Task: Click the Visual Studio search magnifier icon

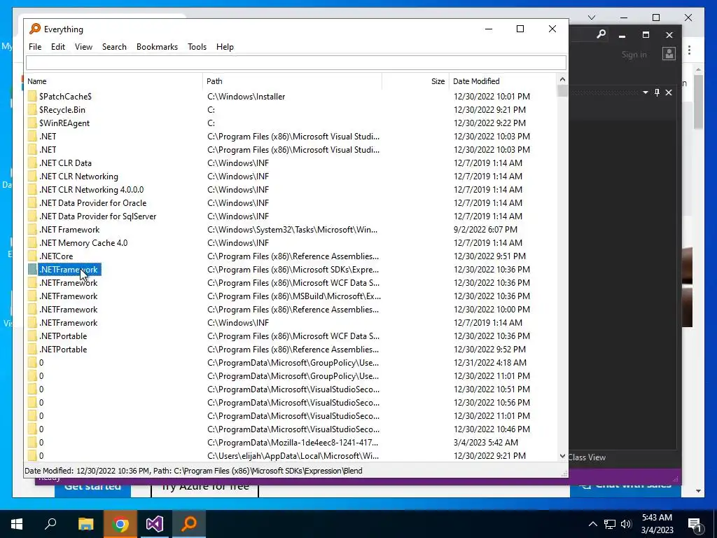Action: 601,34
